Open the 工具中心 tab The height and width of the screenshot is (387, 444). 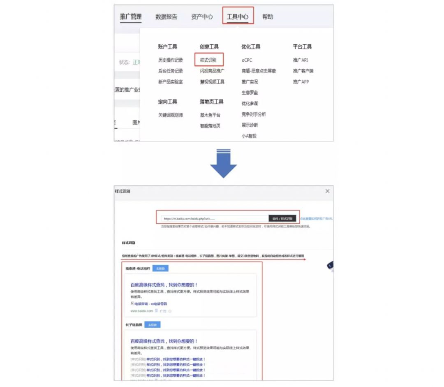238,17
